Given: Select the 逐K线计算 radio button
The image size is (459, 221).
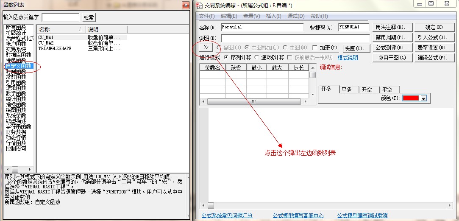Looking at the screenshot, I should point(257,57).
